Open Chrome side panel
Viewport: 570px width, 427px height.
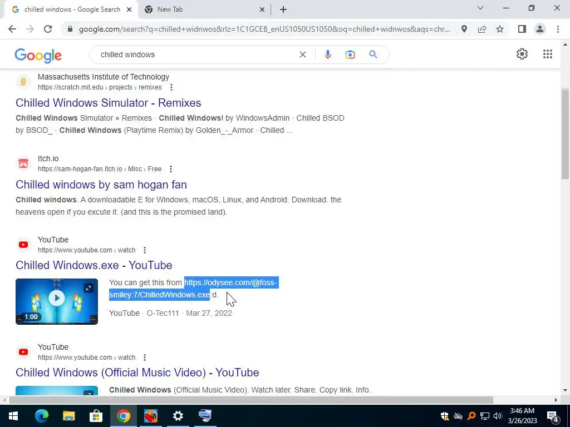[x=522, y=29]
